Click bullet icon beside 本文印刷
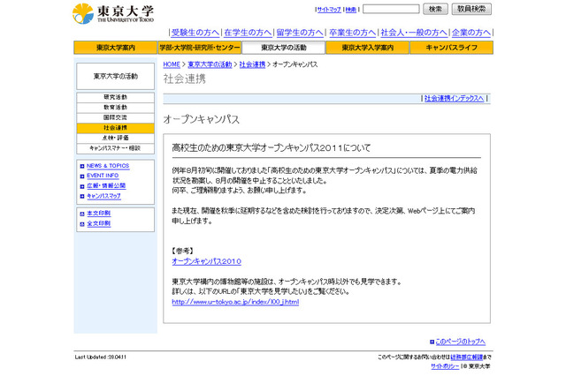Image resolution: width=566 pixels, height=376 pixels. click(x=82, y=214)
